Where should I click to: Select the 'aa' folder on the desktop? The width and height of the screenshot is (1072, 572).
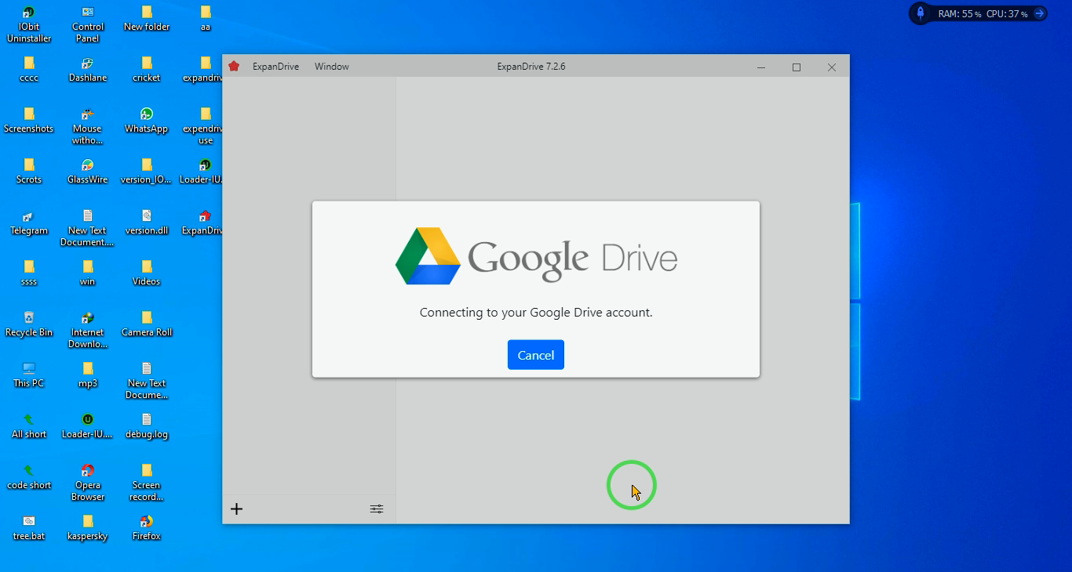coord(206,19)
